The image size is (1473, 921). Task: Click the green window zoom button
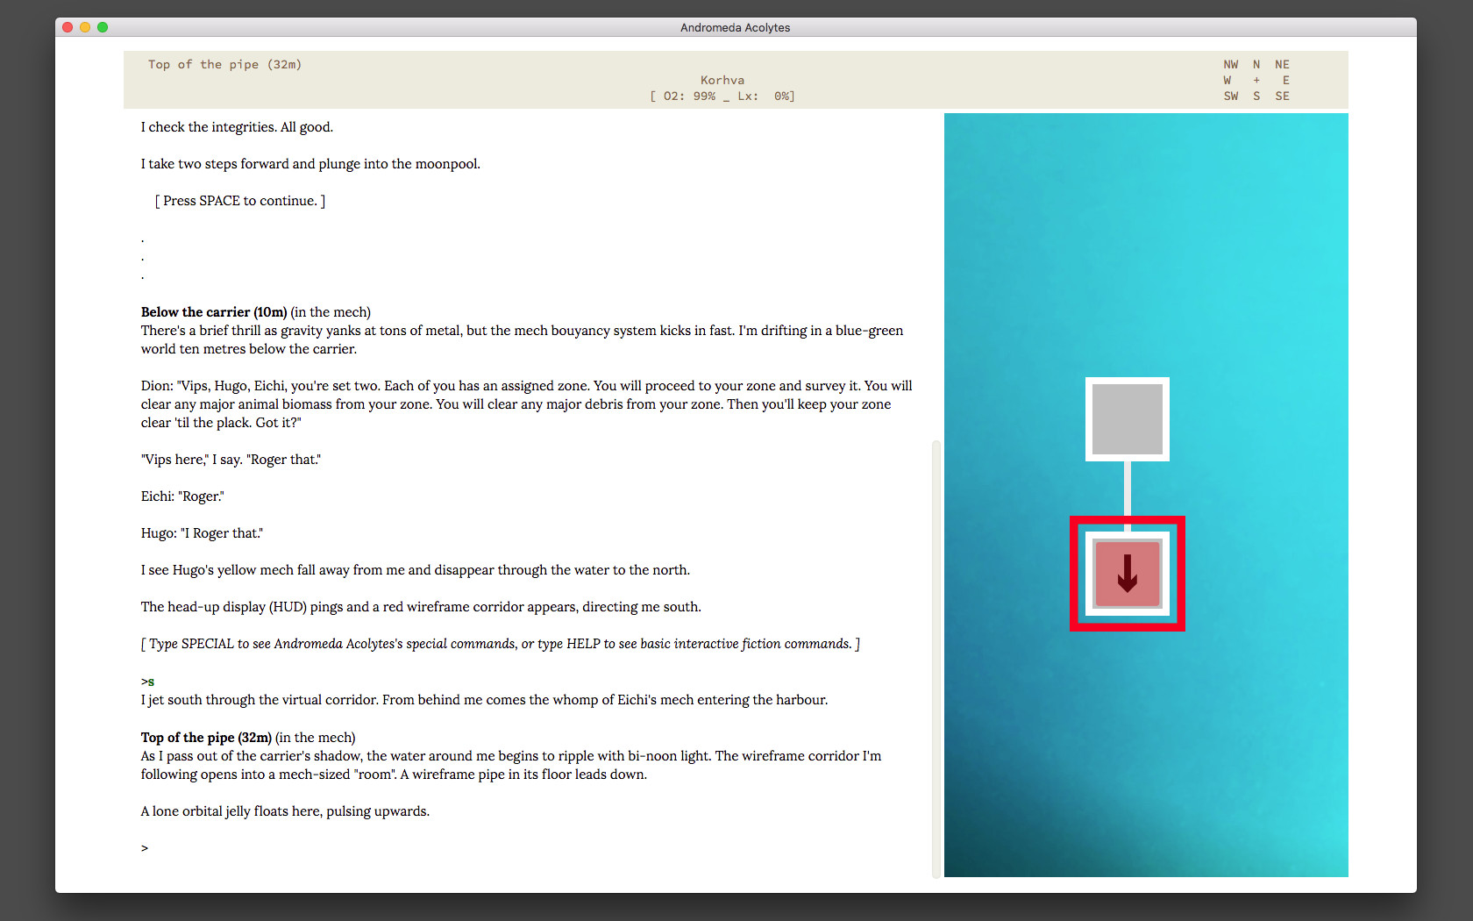coord(103,27)
